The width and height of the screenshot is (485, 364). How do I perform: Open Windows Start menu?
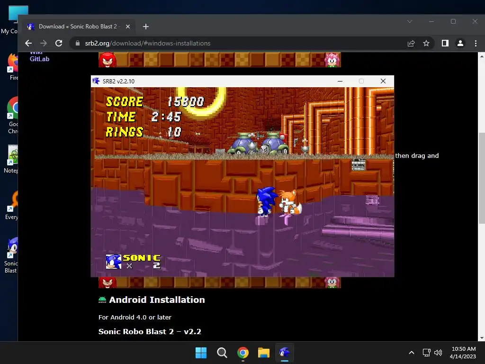point(201,353)
